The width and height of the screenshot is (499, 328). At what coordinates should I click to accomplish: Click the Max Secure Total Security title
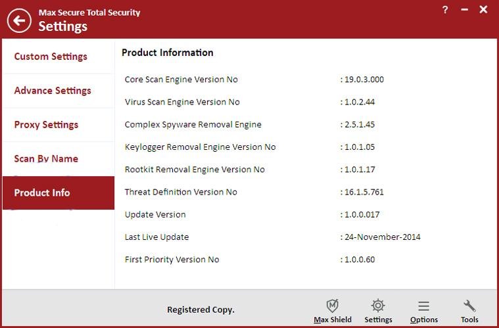(89, 12)
